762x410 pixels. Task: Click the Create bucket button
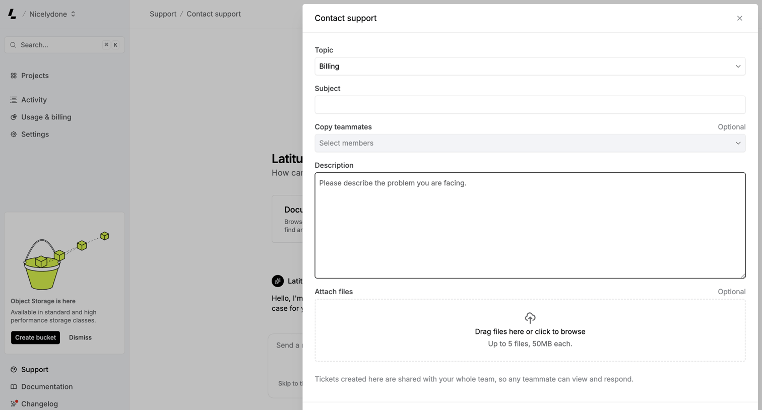pyautogui.click(x=35, y=337)
